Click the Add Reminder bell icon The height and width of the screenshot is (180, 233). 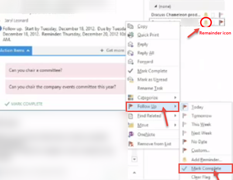(x=185, y=160)
